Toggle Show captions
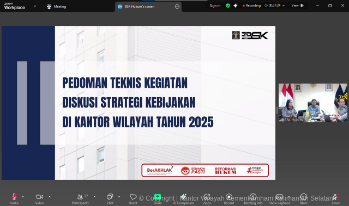 pyautogui.click(x=279, y=197)
